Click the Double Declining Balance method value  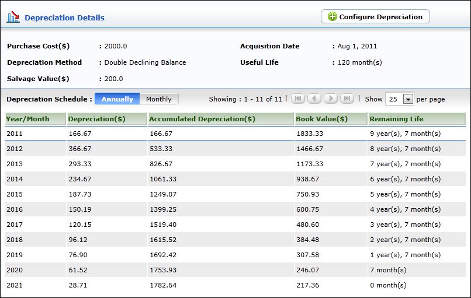(x=145, y=62)
